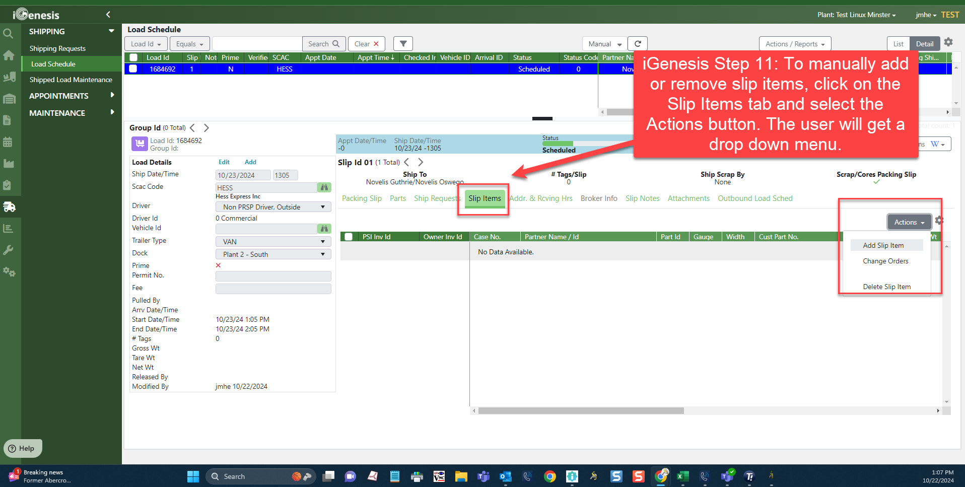
Task: Open the factory/production module icon
Action: click(x=9, y=163)
